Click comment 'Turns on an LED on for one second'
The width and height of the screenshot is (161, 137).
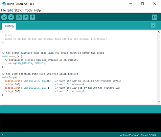[x=29, y=39]
